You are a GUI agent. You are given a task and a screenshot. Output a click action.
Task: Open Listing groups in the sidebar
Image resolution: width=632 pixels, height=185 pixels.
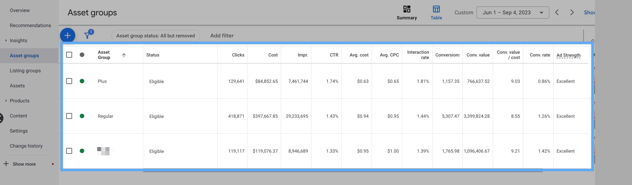coord(25,71)
